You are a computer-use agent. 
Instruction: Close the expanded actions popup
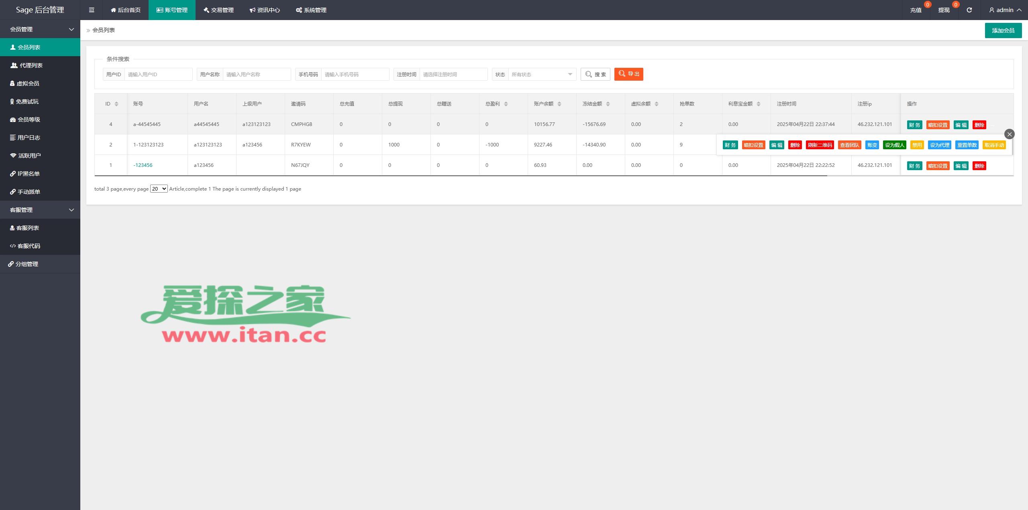click(1009, 134)
